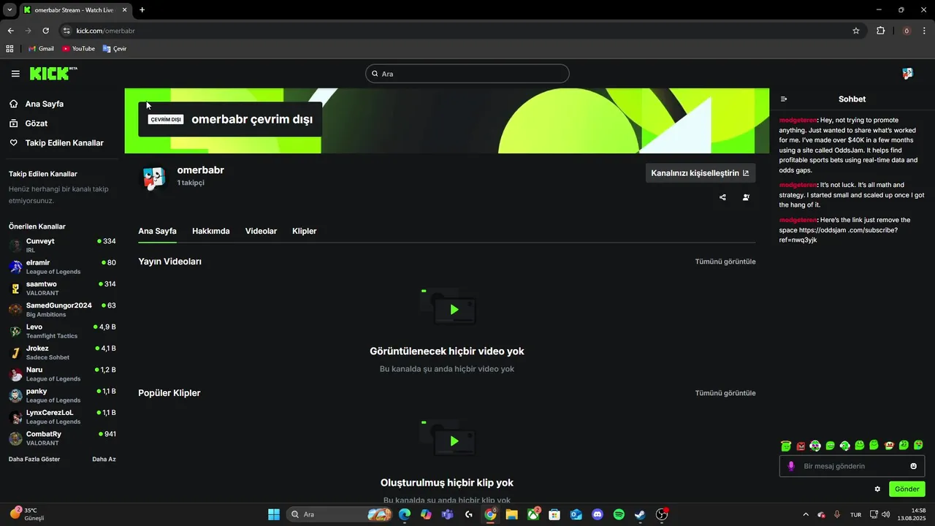This screenshot has width=935, height=526.
Task: Open Steam from the taskbar
Action: [640, 514]
